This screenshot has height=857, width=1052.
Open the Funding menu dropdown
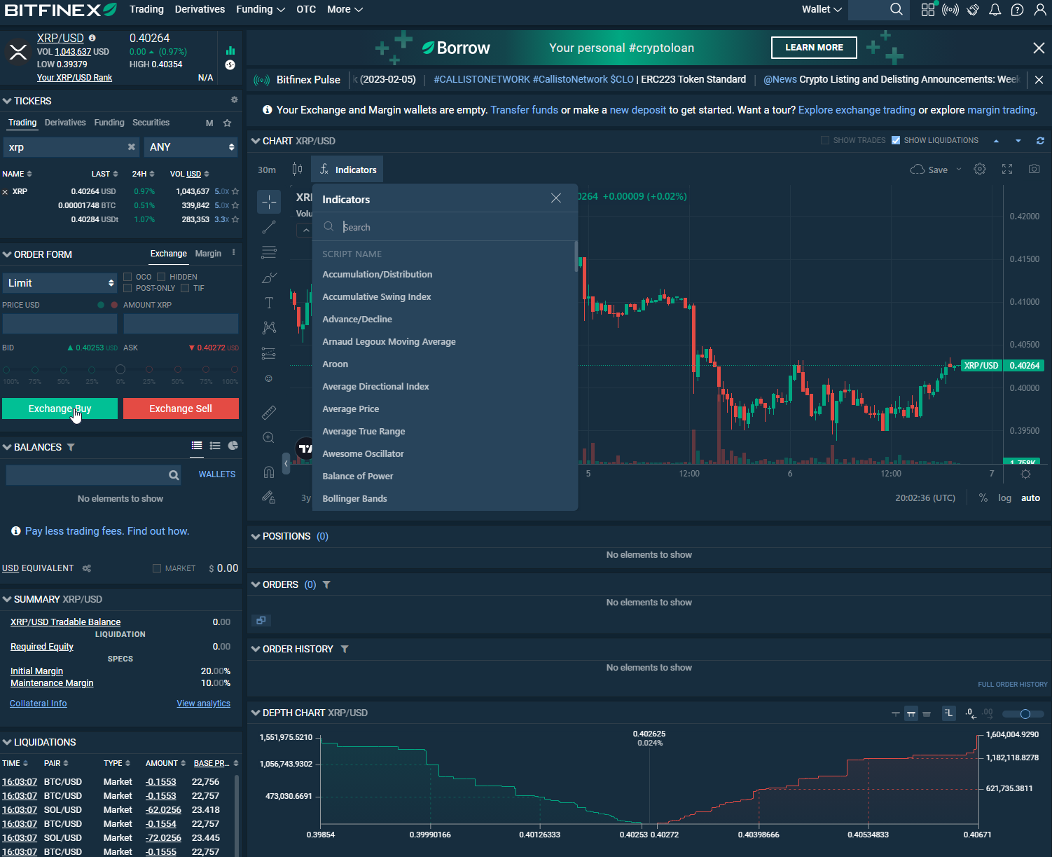pyautogui.click(x=261, y=9)
